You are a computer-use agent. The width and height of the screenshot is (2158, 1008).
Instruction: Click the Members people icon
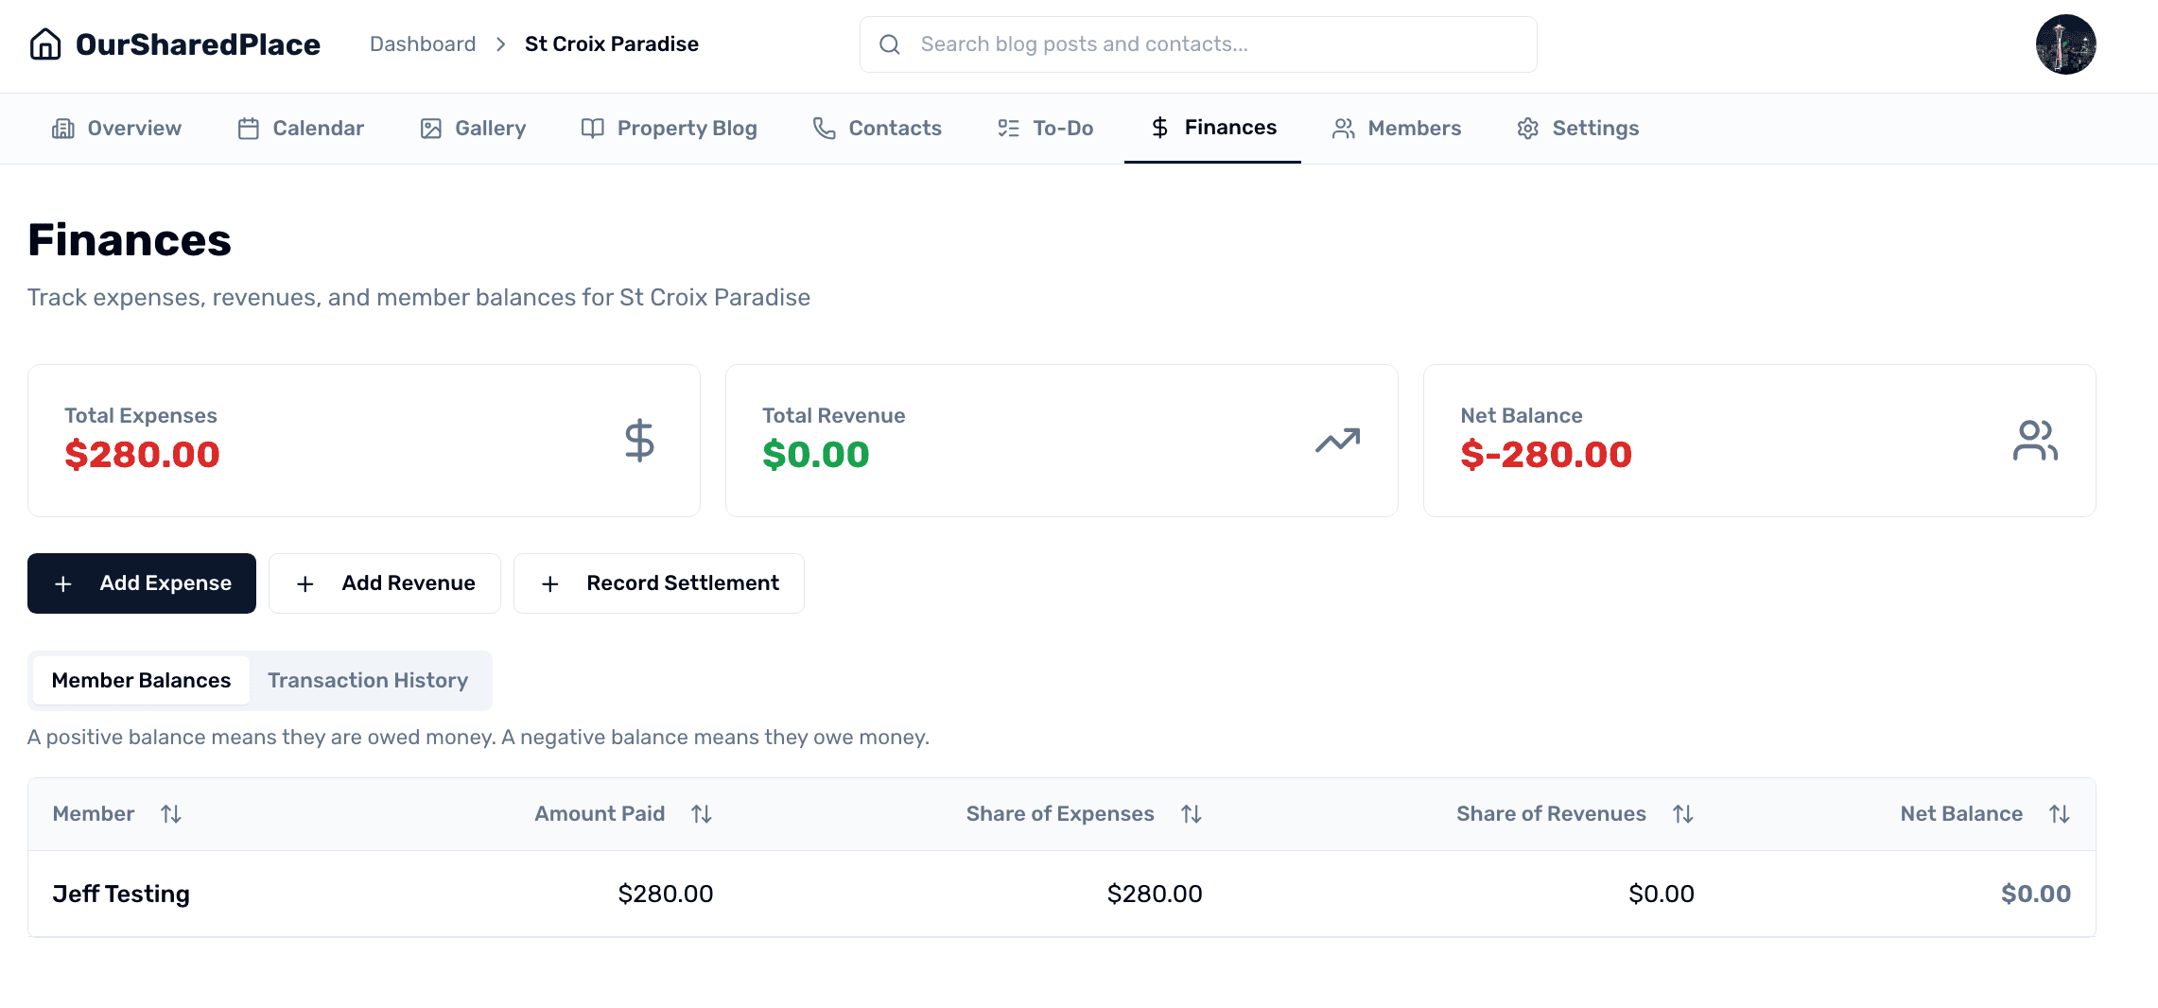click(1342, 128)
